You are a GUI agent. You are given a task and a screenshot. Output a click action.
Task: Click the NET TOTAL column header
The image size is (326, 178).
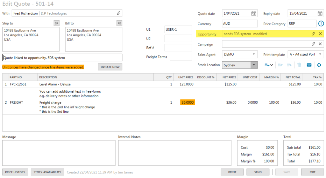tap(291, 77)
